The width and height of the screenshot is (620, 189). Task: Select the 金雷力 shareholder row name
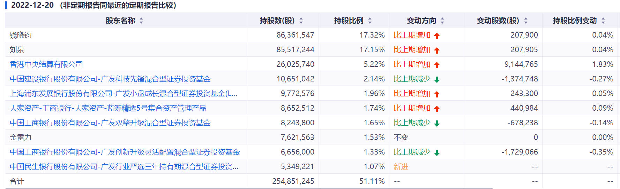(21, 137)
